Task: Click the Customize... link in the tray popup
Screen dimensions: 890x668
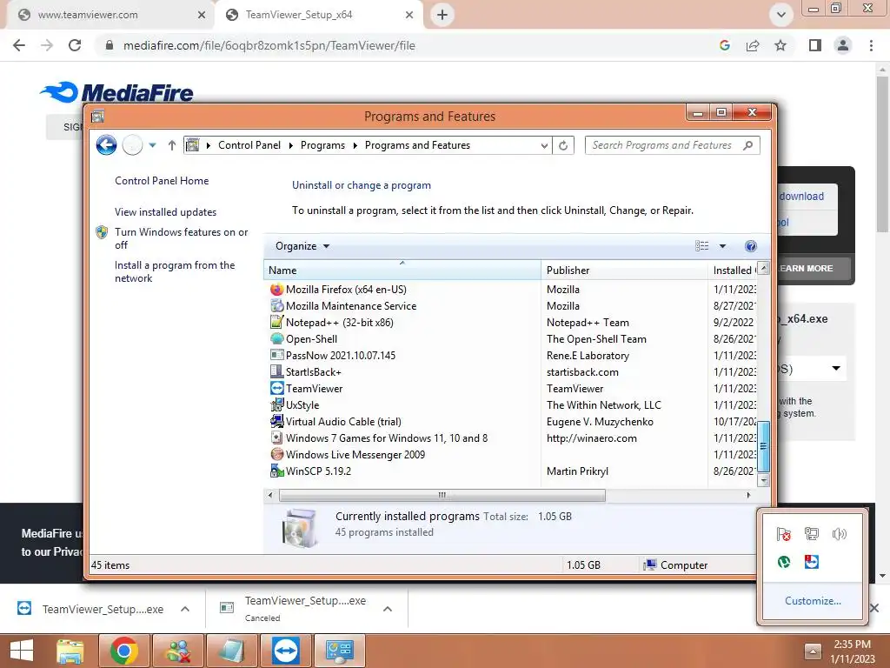Action: (813, 601)
